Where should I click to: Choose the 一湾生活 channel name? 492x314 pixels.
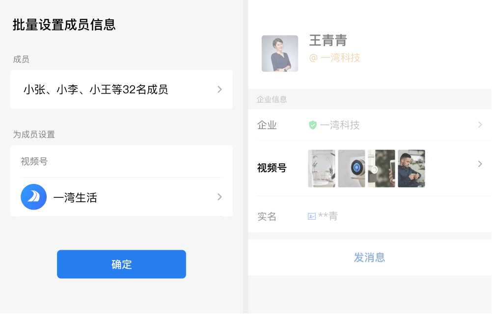click(75, 198)
